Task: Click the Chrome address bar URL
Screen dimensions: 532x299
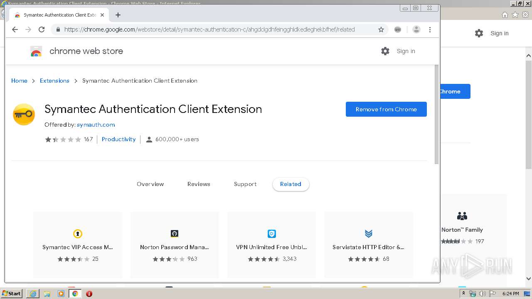Action: coord(209,29)
